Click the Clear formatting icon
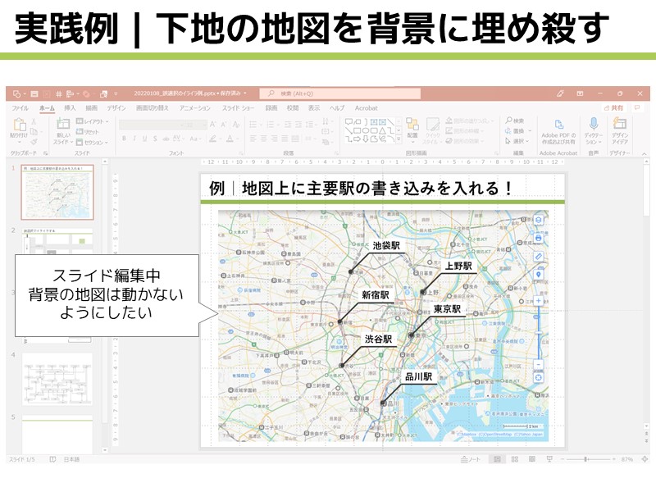The width and height of the screenshot is (656, 492). pos(236,125)
